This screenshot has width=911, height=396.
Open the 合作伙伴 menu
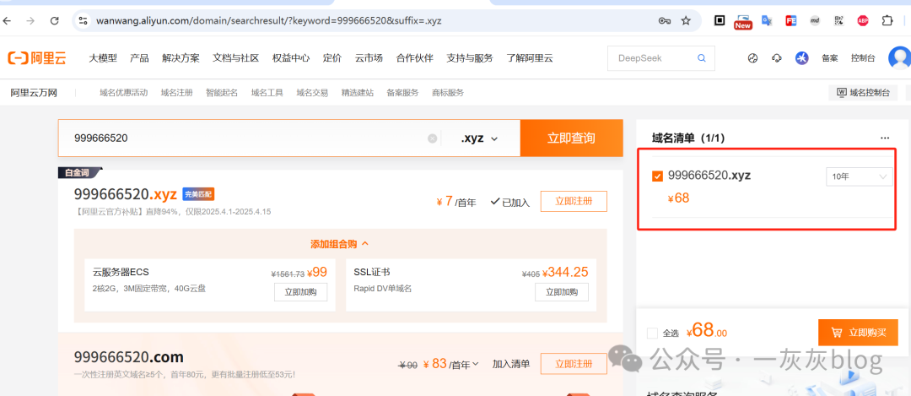pos(415,58)
